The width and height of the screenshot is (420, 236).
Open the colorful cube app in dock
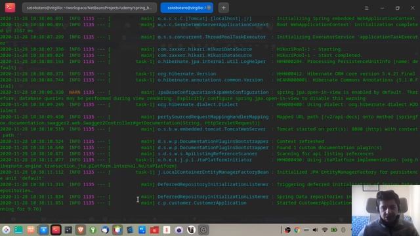(x=117, y=230)
